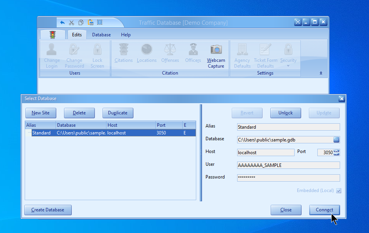Open the traffic light application menu
This screenshot has width=369, height=233.
[x=52, y=35]
